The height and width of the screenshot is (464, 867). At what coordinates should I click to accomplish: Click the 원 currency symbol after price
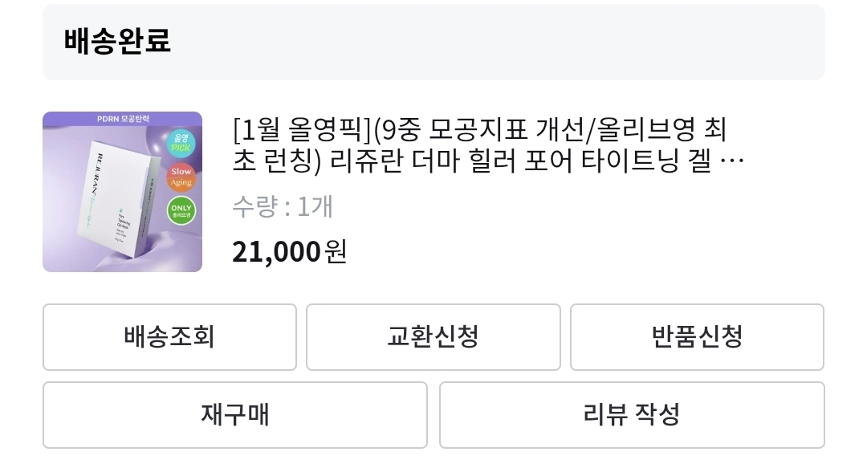pos(336,251)
